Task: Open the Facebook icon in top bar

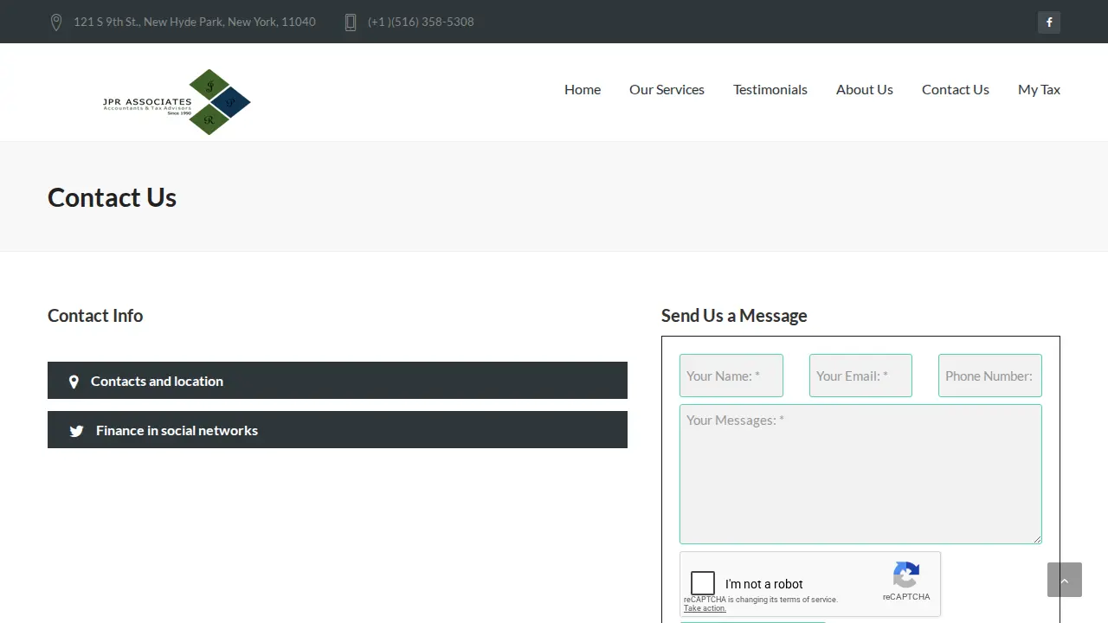Action: pyautogui.click(x=1049, y=22)
